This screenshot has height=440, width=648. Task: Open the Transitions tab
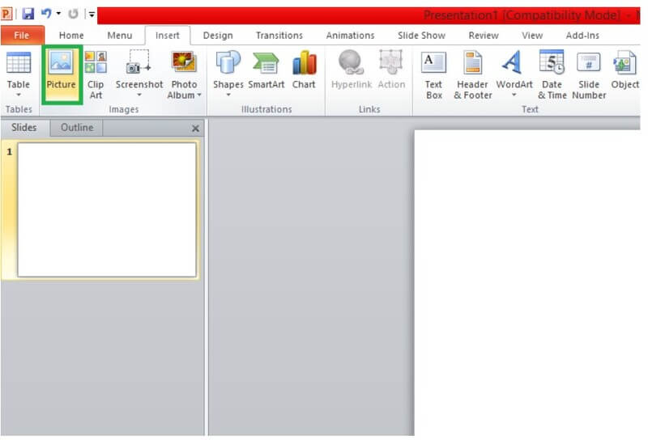[x=279, y=36]
